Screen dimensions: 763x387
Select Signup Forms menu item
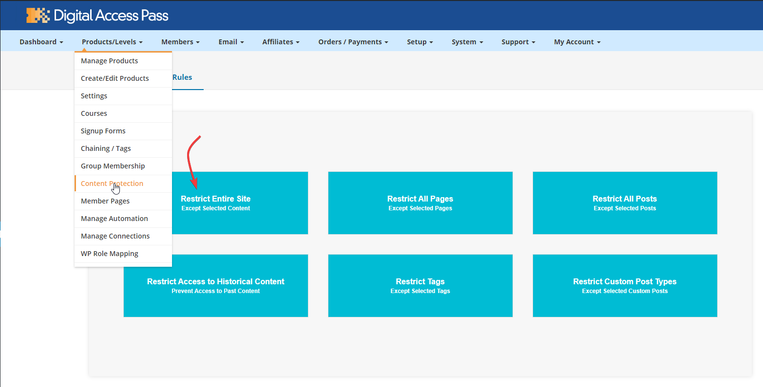point(103,131)
